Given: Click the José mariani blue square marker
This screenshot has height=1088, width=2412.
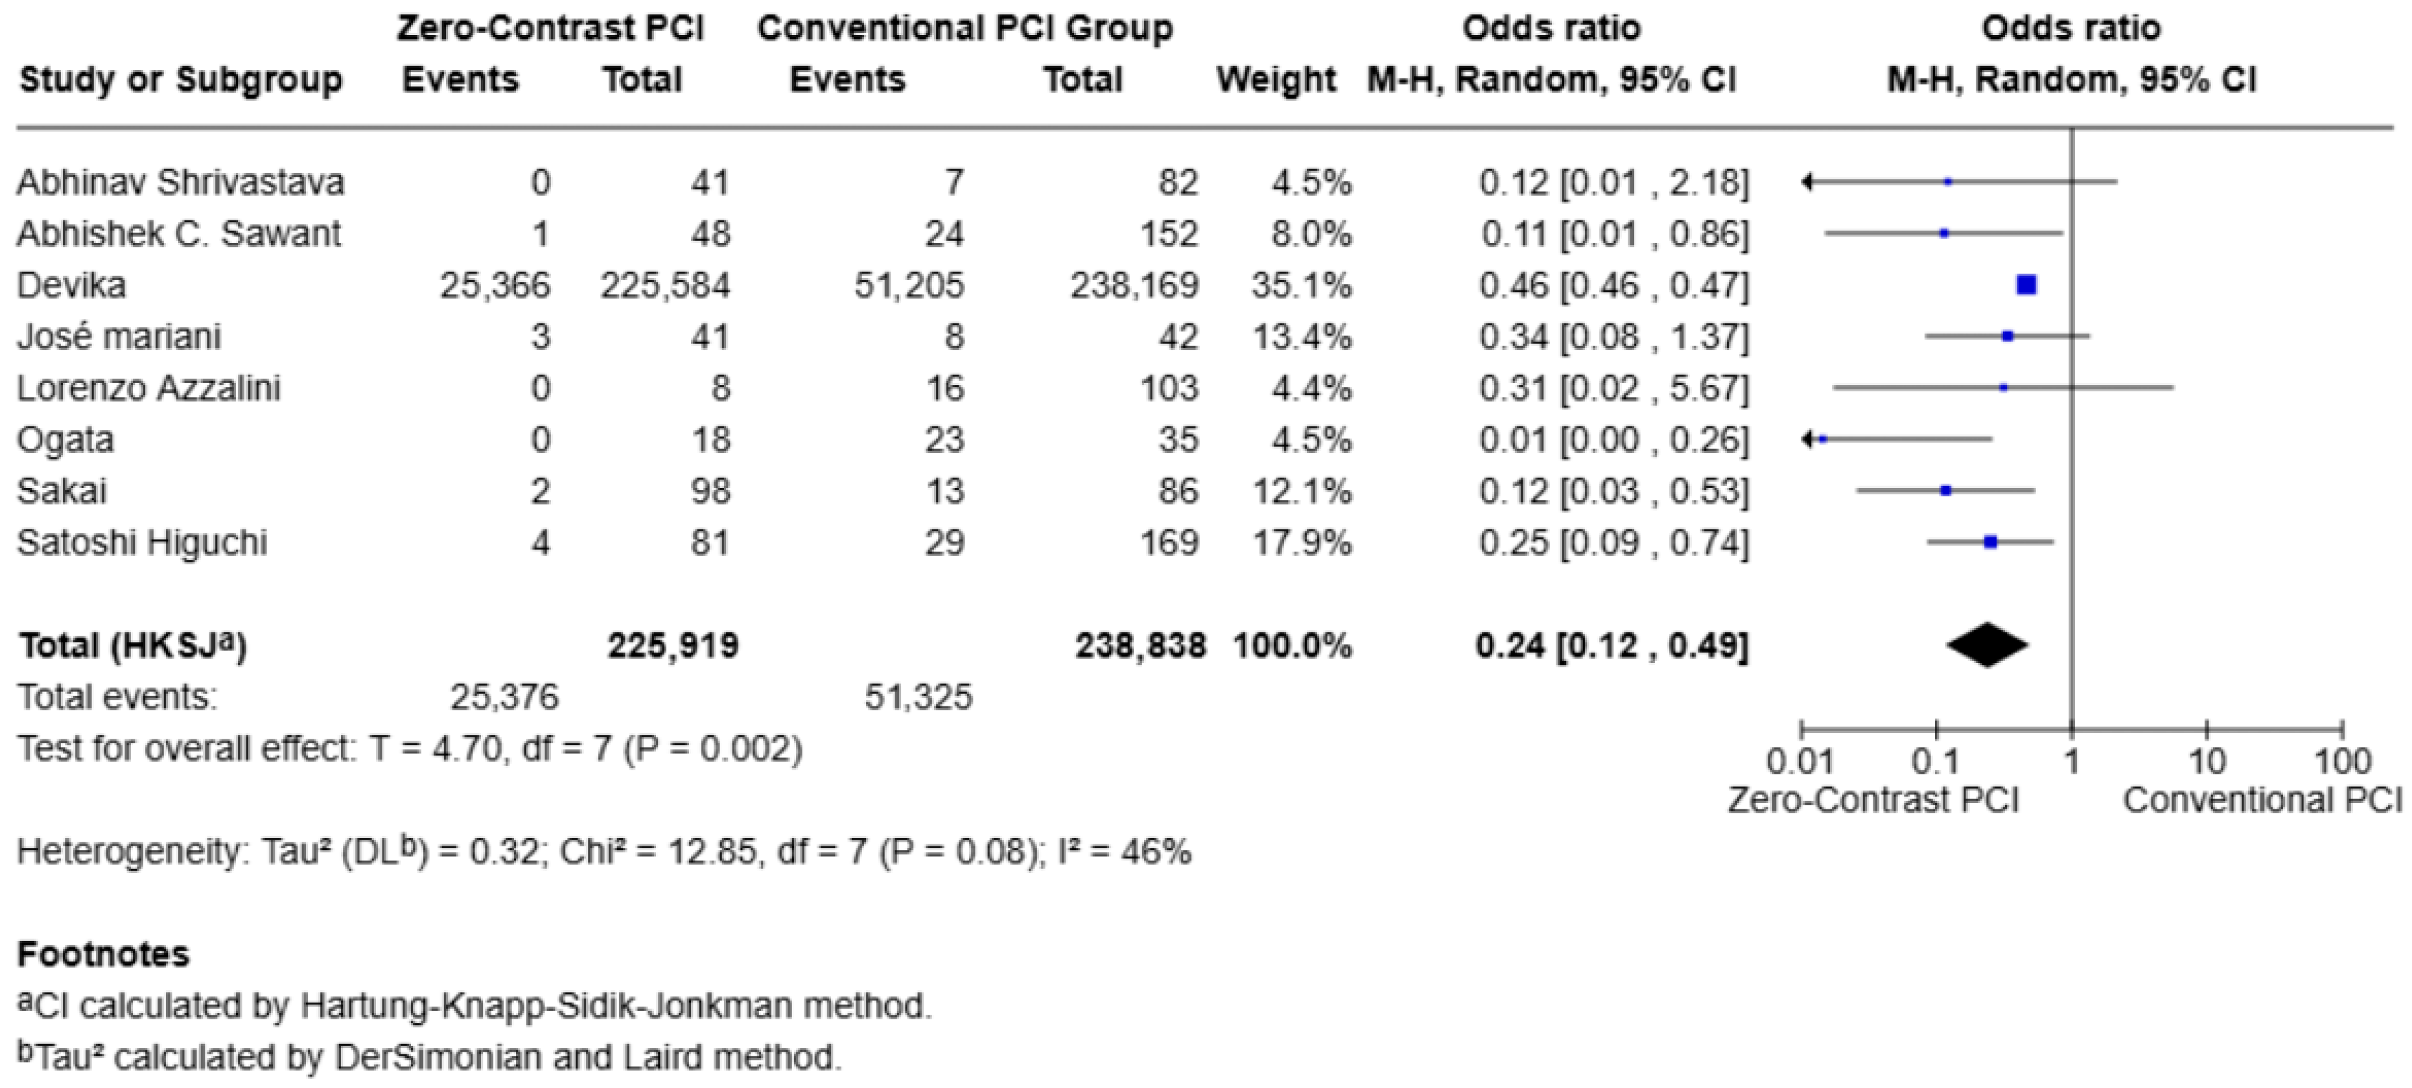Looking at the screenshot, I should (2008, 336).
